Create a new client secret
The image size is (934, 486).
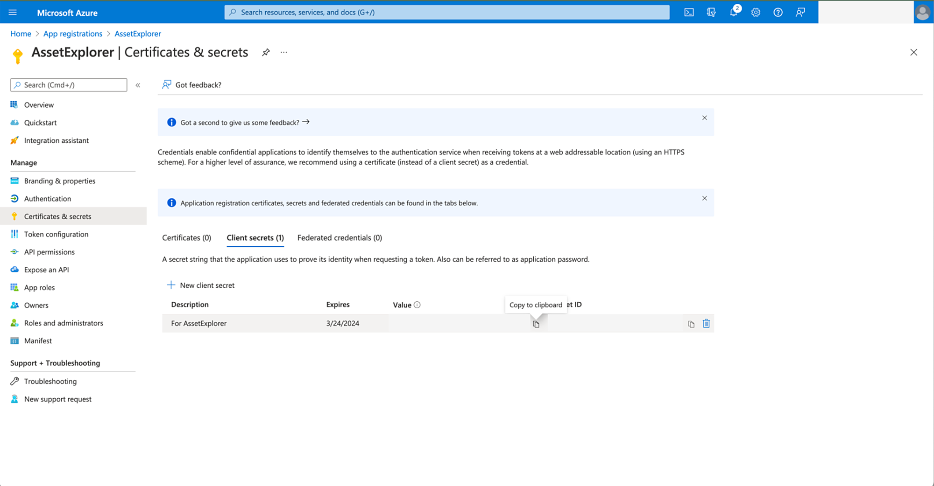point(200,285)
